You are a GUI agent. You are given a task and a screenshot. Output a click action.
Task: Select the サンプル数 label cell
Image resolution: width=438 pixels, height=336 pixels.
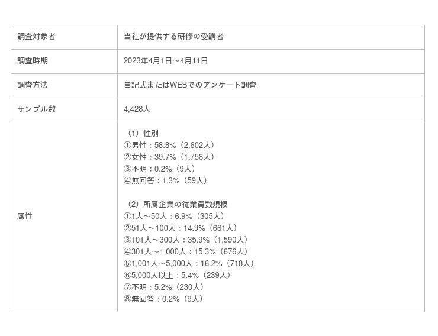pos(36,109)
